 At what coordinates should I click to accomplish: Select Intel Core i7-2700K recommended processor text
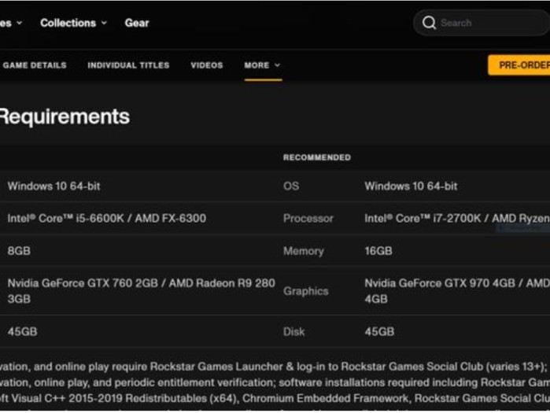tap(457, 219)
